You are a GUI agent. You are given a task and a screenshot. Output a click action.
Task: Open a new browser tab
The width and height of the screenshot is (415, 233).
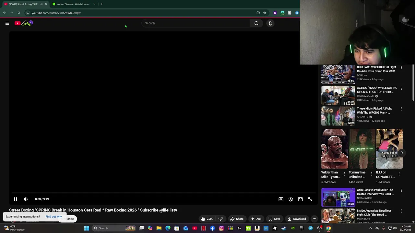click(x=101, y=4)
